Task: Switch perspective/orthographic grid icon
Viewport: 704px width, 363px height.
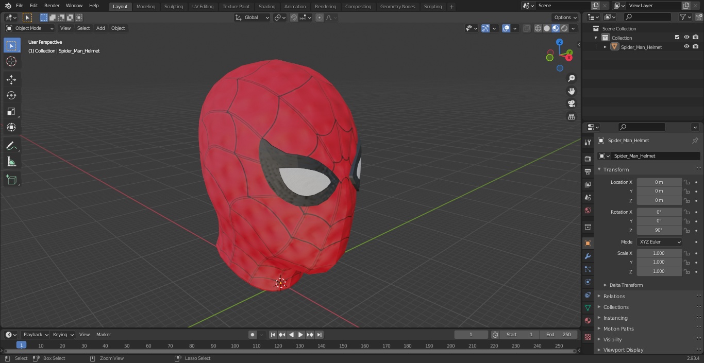Action: pos(572,117)
